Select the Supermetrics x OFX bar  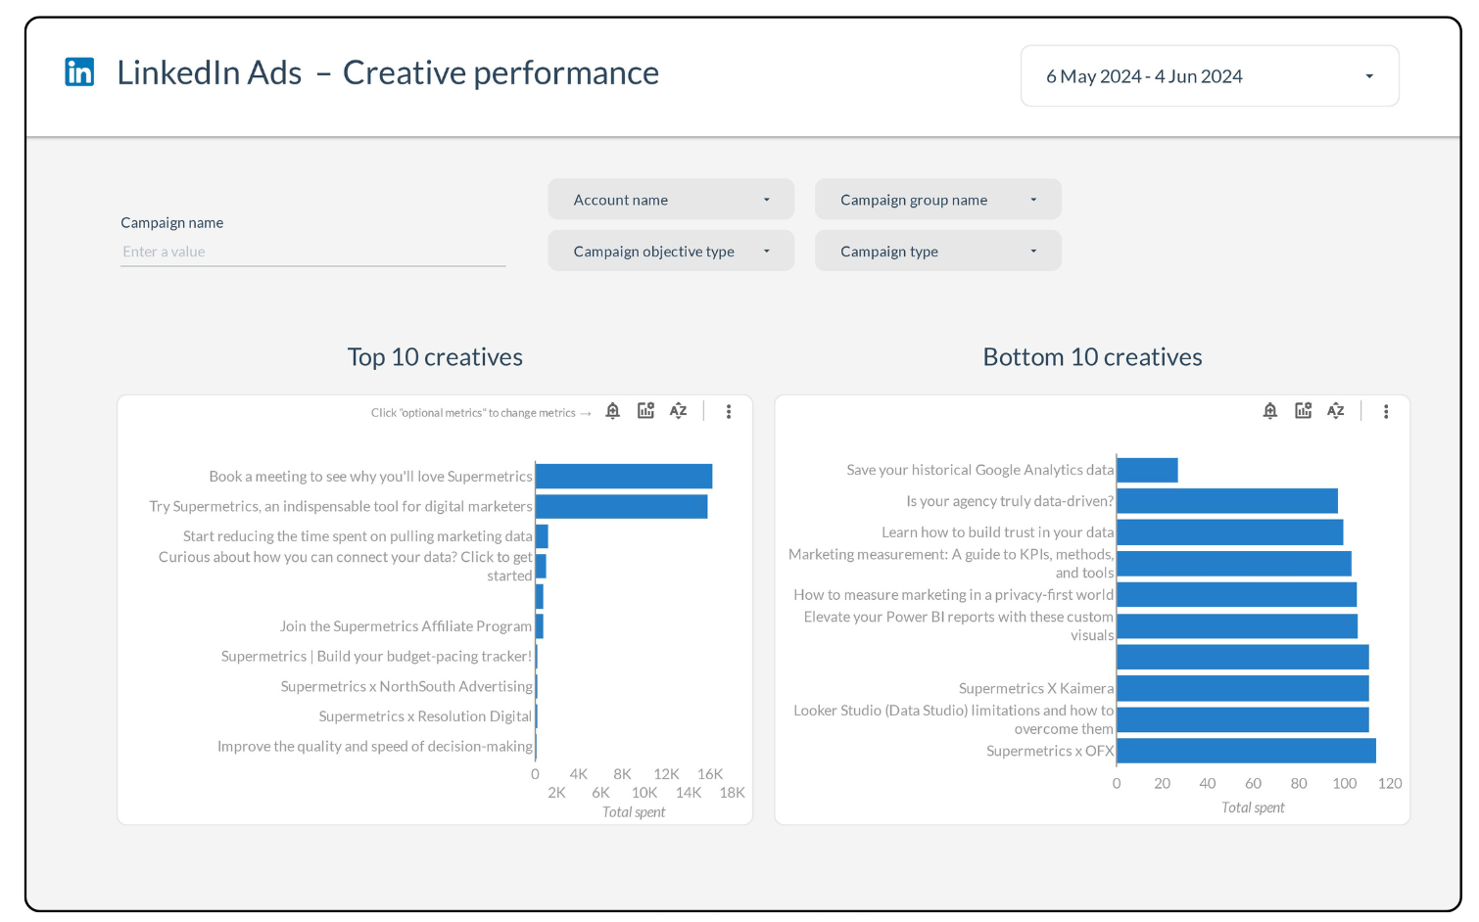pyautogui.click(x=1246, y=751)
